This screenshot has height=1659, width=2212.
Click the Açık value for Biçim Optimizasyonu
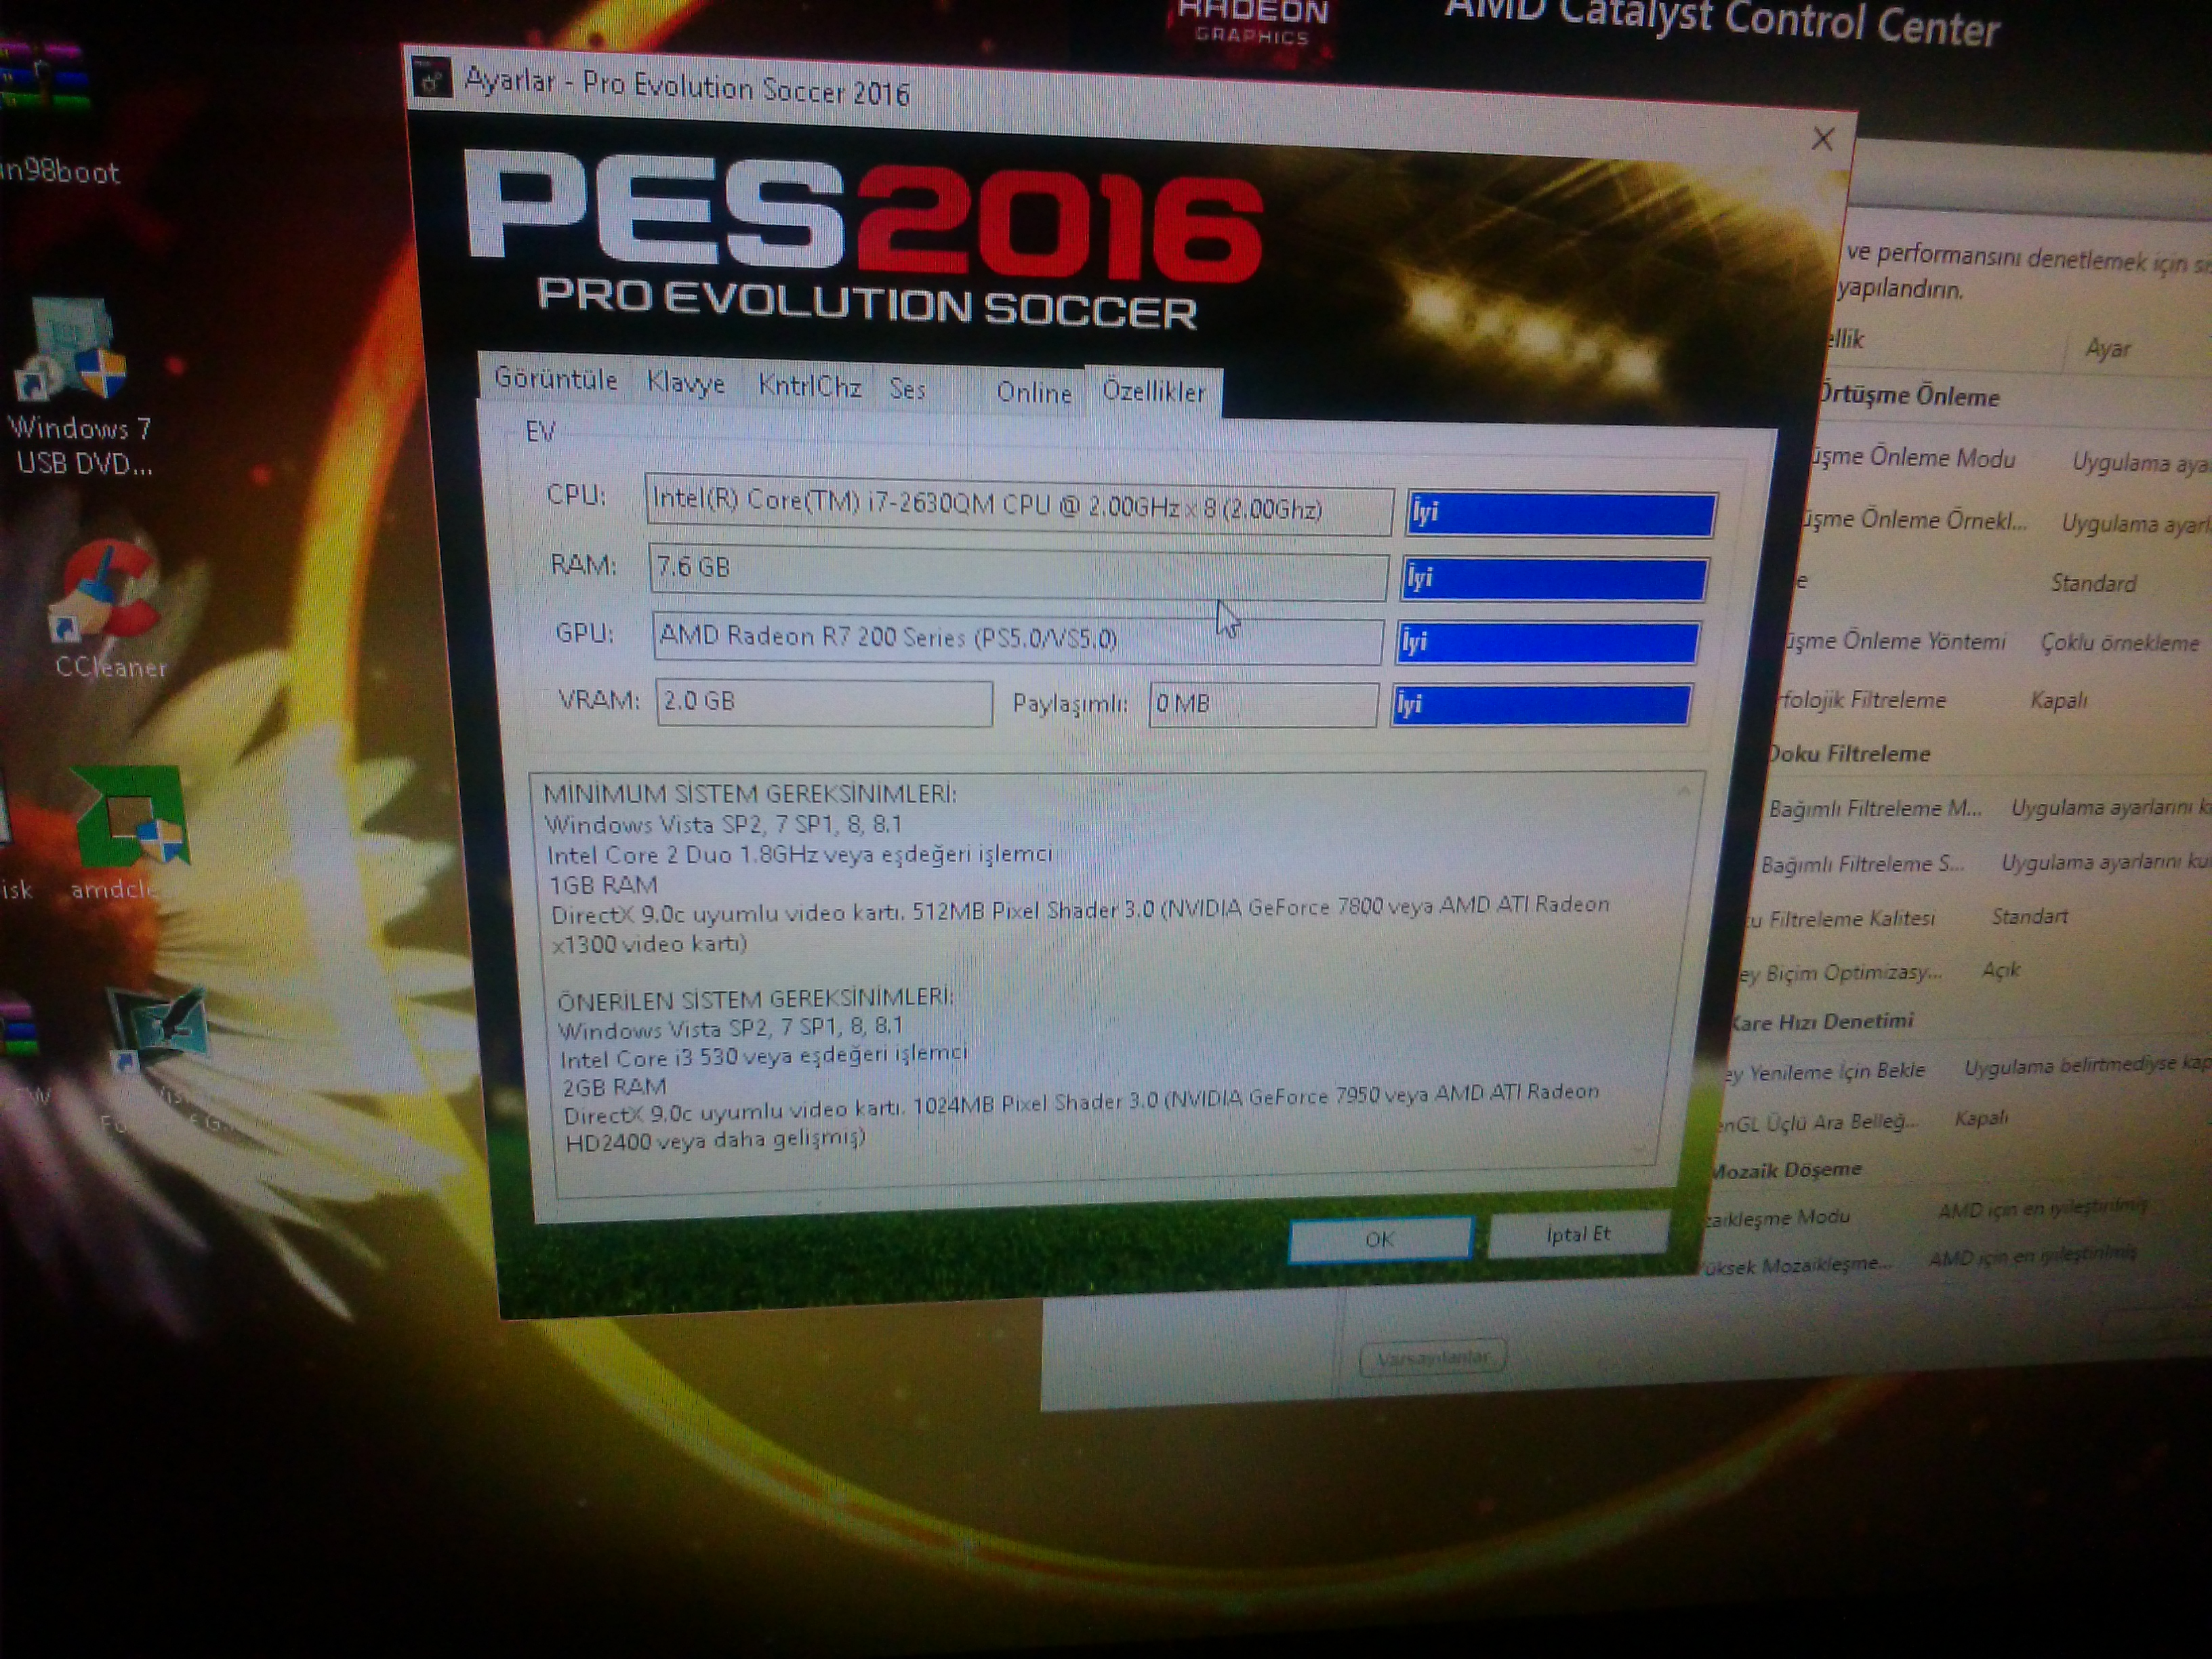2001,970
